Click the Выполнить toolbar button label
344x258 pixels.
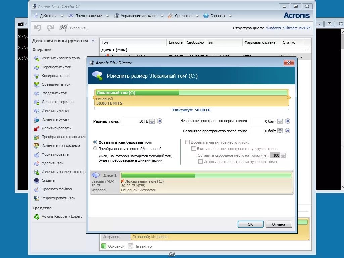tap(78, 28)
